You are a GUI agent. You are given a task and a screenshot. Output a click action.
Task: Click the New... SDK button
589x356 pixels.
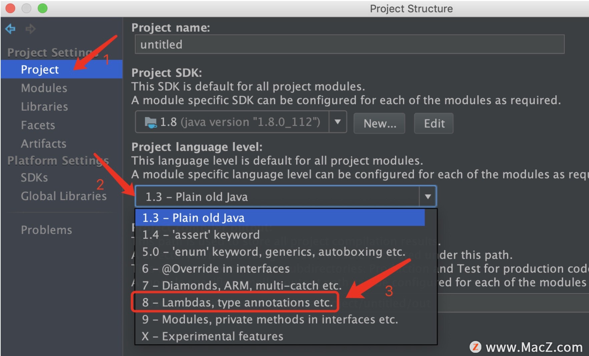[380, 123]
